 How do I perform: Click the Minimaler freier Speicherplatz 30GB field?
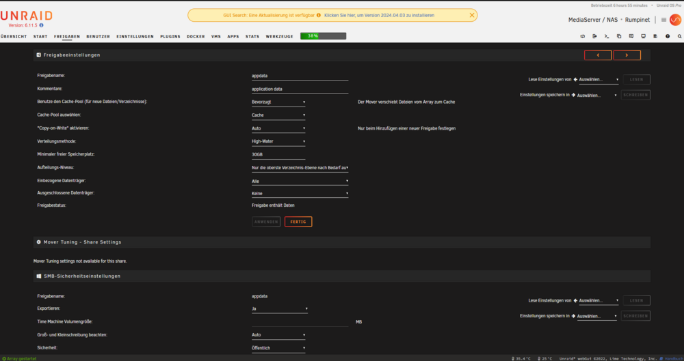[278, 155]
